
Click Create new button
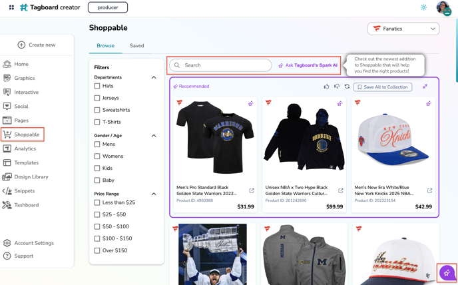click(x=37, y=45)
